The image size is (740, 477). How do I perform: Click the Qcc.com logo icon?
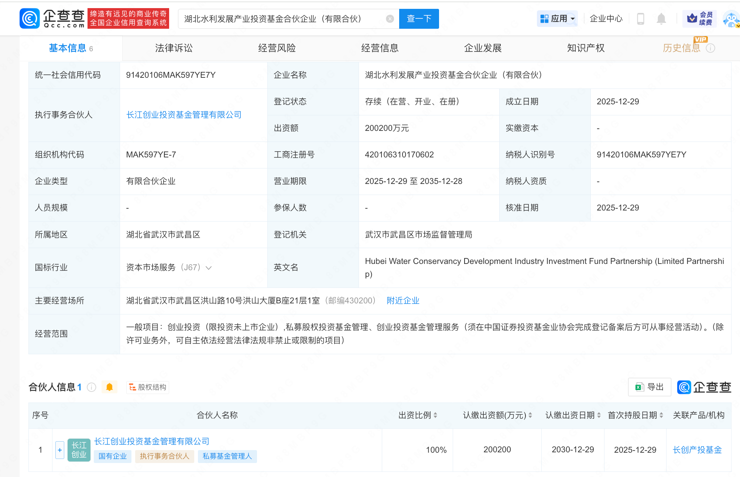pyautogui.click(x=30, y=18)
